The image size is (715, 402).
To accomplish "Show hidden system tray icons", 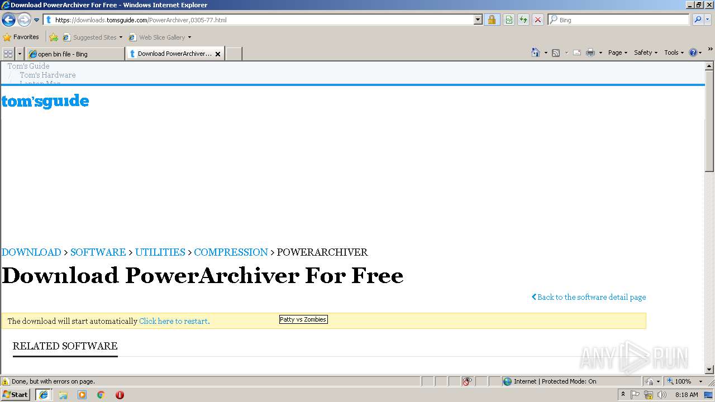I will 623,395.
